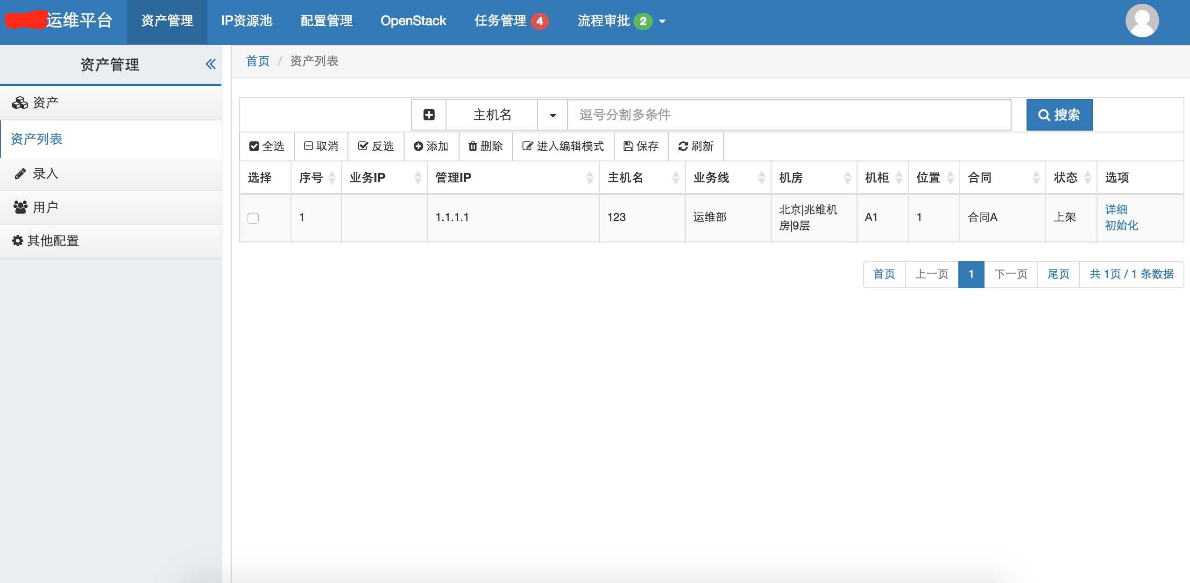The image size is (1190, 583).
Task: Click 尾页 last page button
Action: tap(1058, 274)
